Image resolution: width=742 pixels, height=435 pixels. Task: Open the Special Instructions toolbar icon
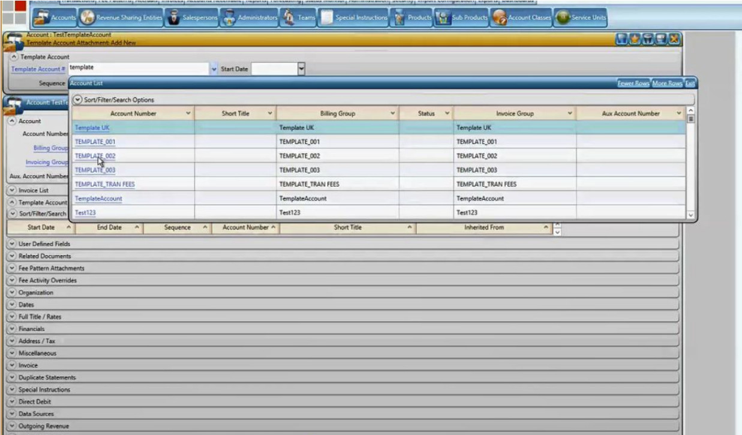354,18
